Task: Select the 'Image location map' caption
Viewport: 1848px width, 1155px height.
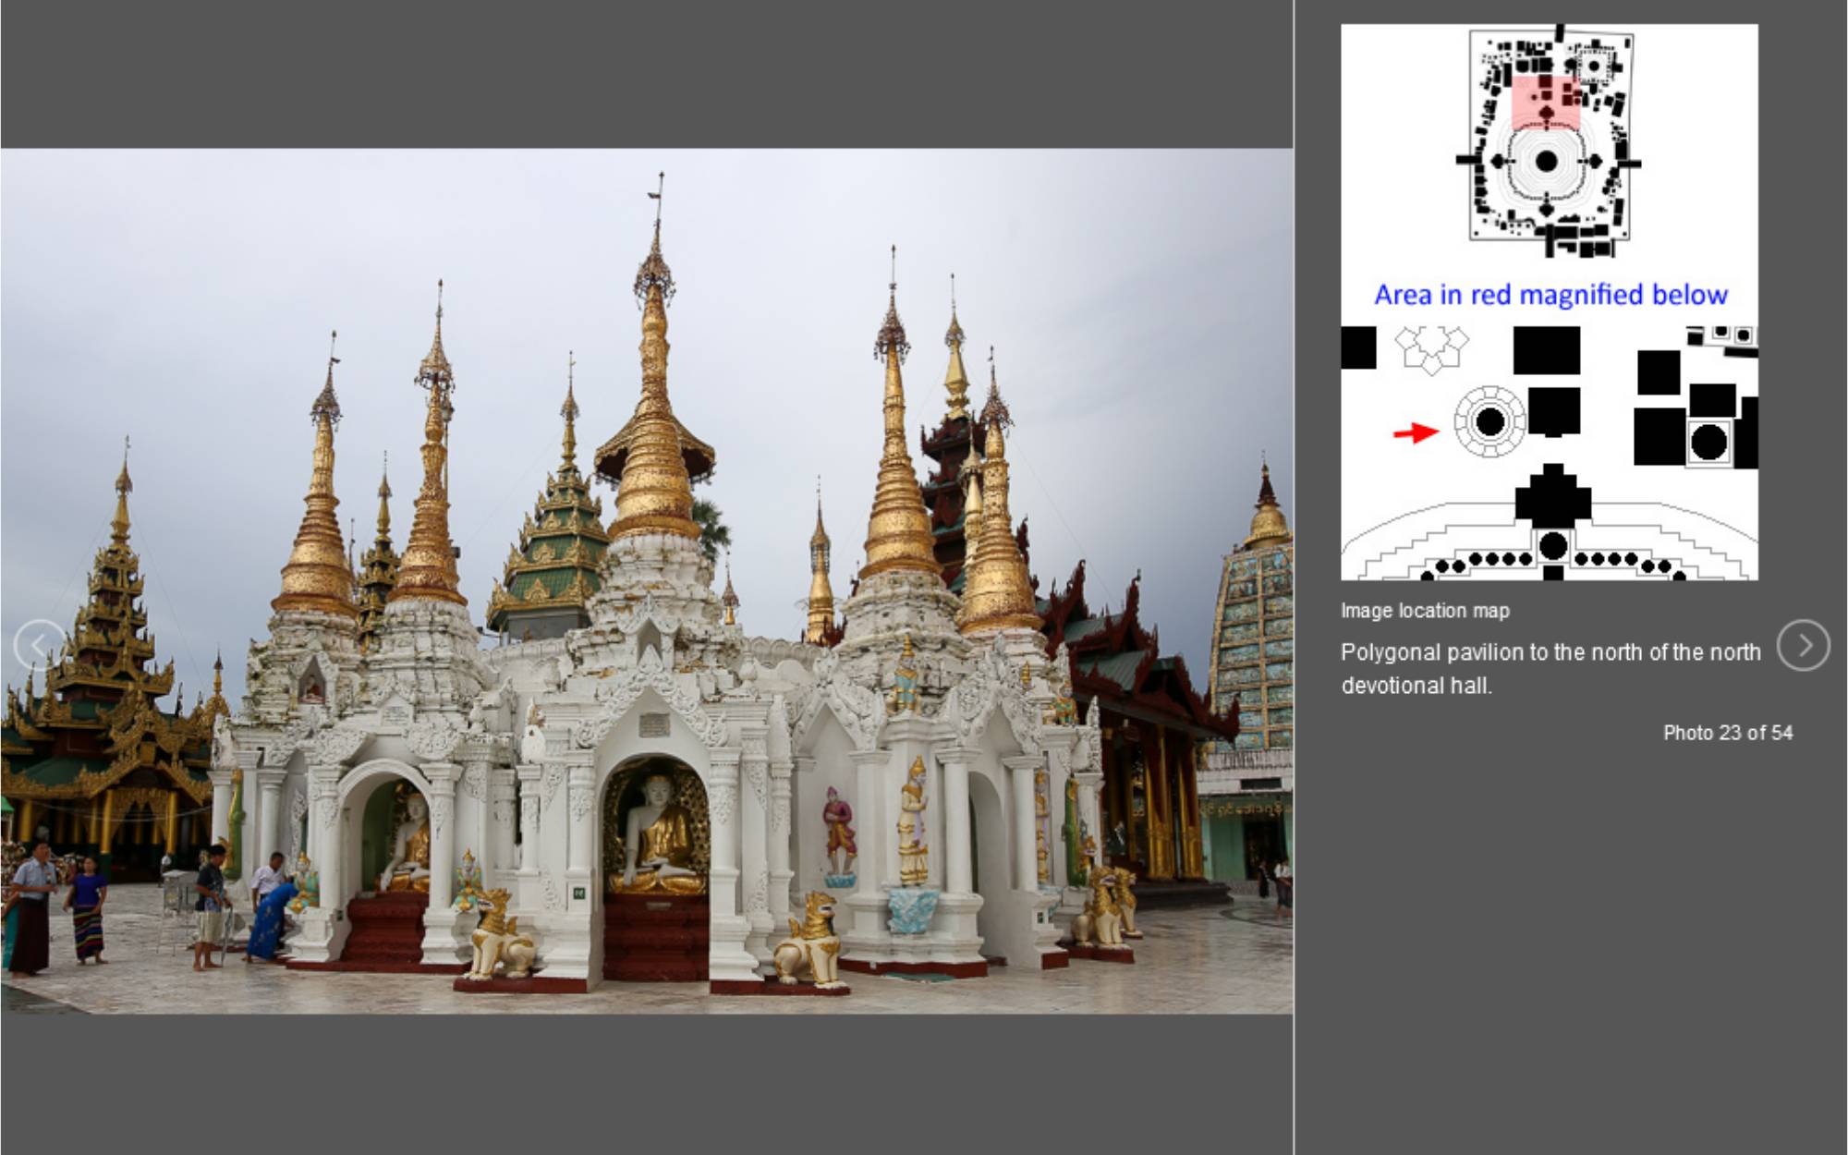Action: tap(1425, 611)
